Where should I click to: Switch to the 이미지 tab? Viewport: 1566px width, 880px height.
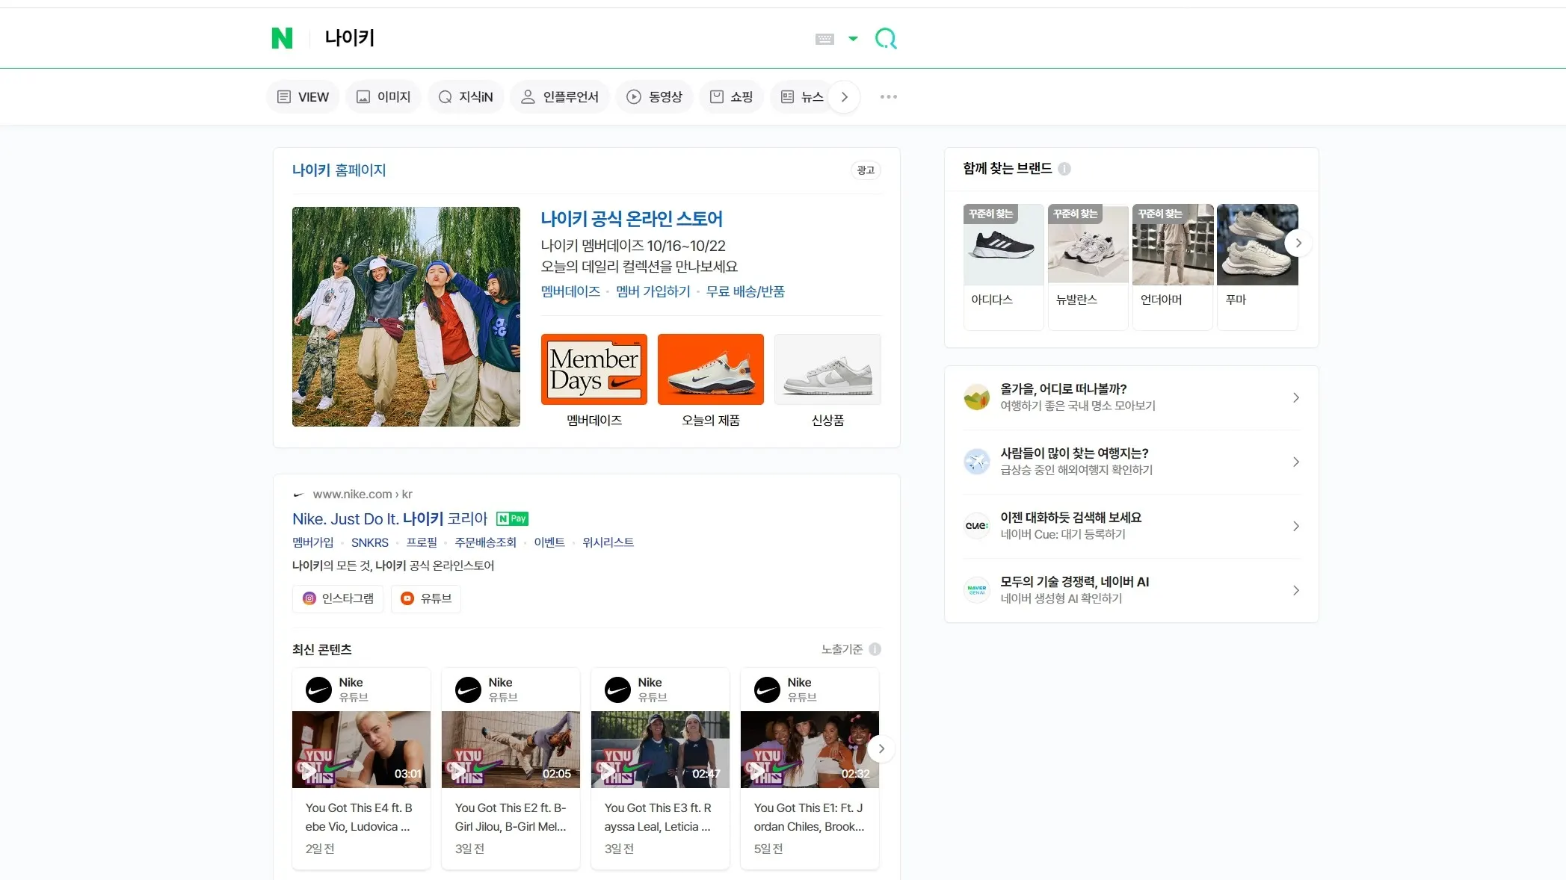[383, 97]
